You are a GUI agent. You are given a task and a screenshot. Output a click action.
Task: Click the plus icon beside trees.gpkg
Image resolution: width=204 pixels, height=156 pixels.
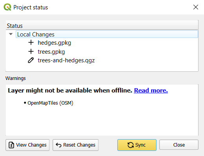tap(31, 51)
